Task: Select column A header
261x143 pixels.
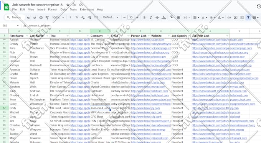Action: pyautogui.click(x=19, y=31)
